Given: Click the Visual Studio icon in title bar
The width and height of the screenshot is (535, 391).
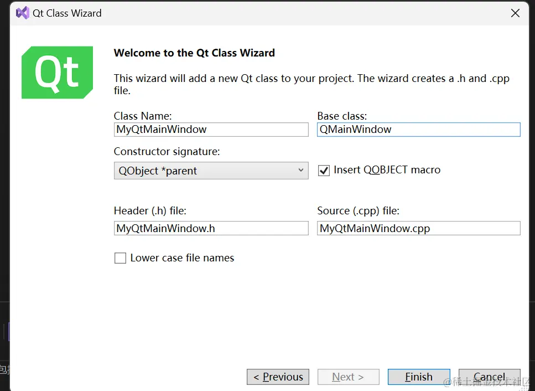Looking at the screenshot, I should 23,13.
